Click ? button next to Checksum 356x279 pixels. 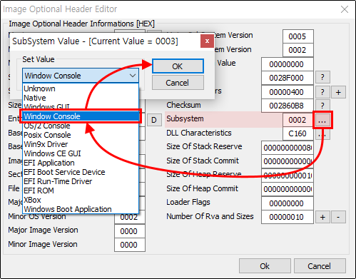[322, 106]
